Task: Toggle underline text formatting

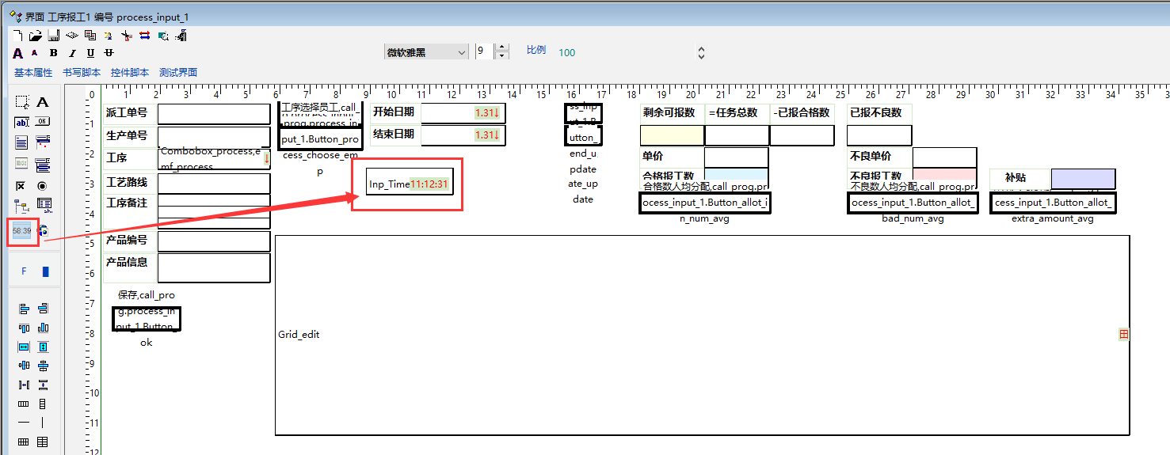Action: click(90, 53)
